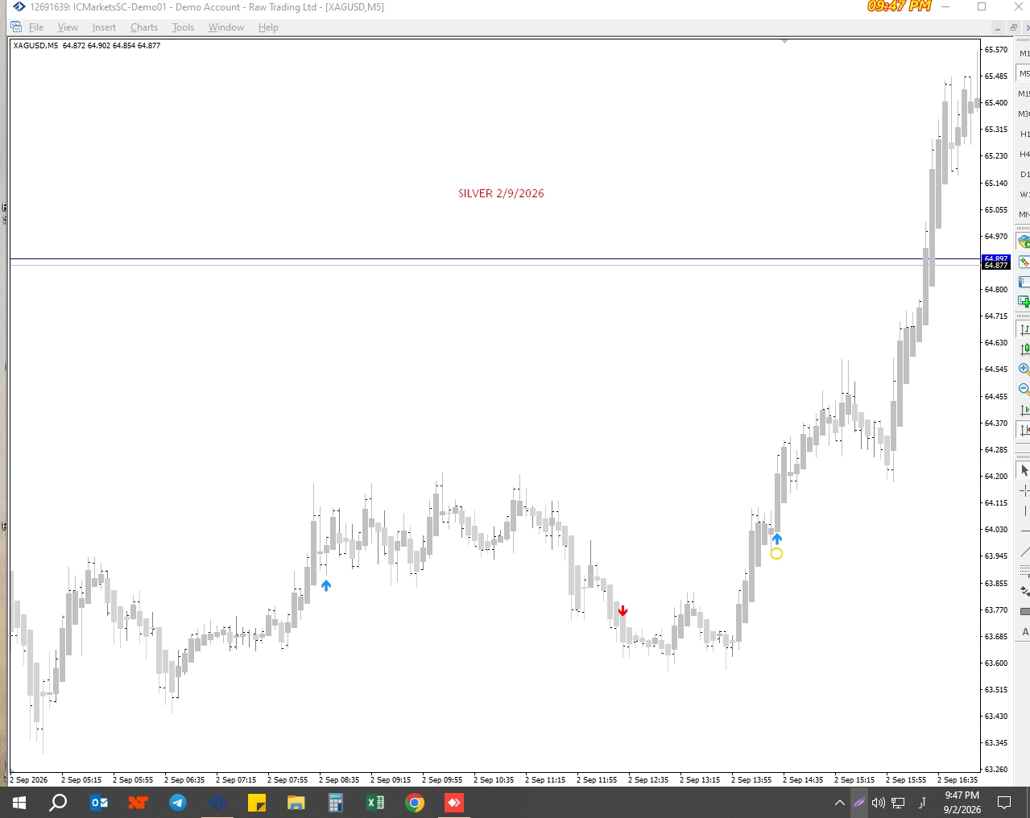Viewport: 1030px width, 818px height.
Task: Show hidden system tray icons
Action: tap(839, 803)
